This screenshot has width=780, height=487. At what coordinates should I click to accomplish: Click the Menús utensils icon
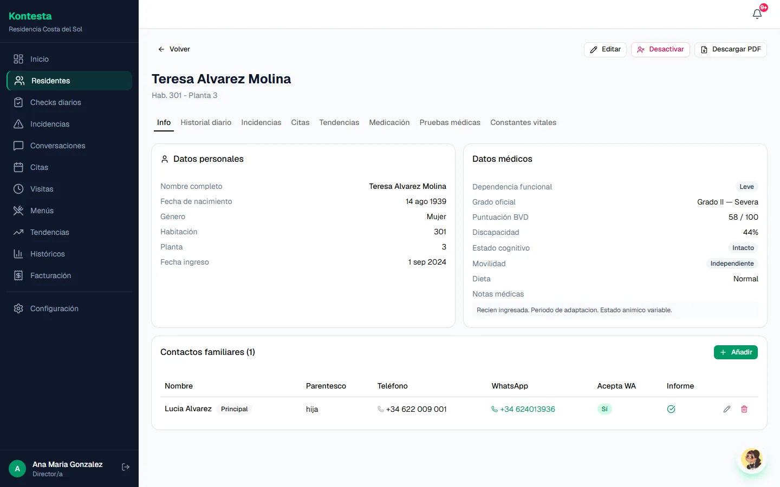coord(18,210)
